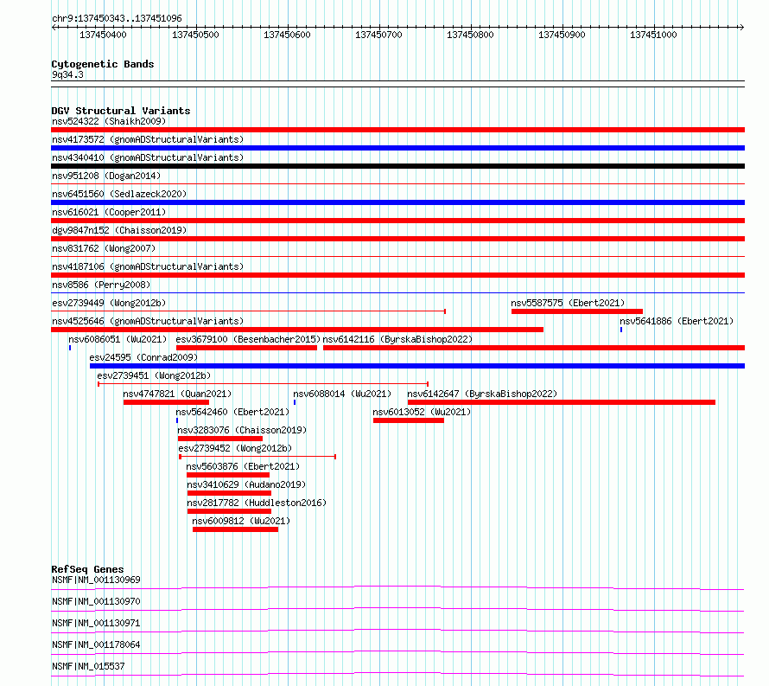Click the NSMF|NM_001130970 gene label

point(96,601)
